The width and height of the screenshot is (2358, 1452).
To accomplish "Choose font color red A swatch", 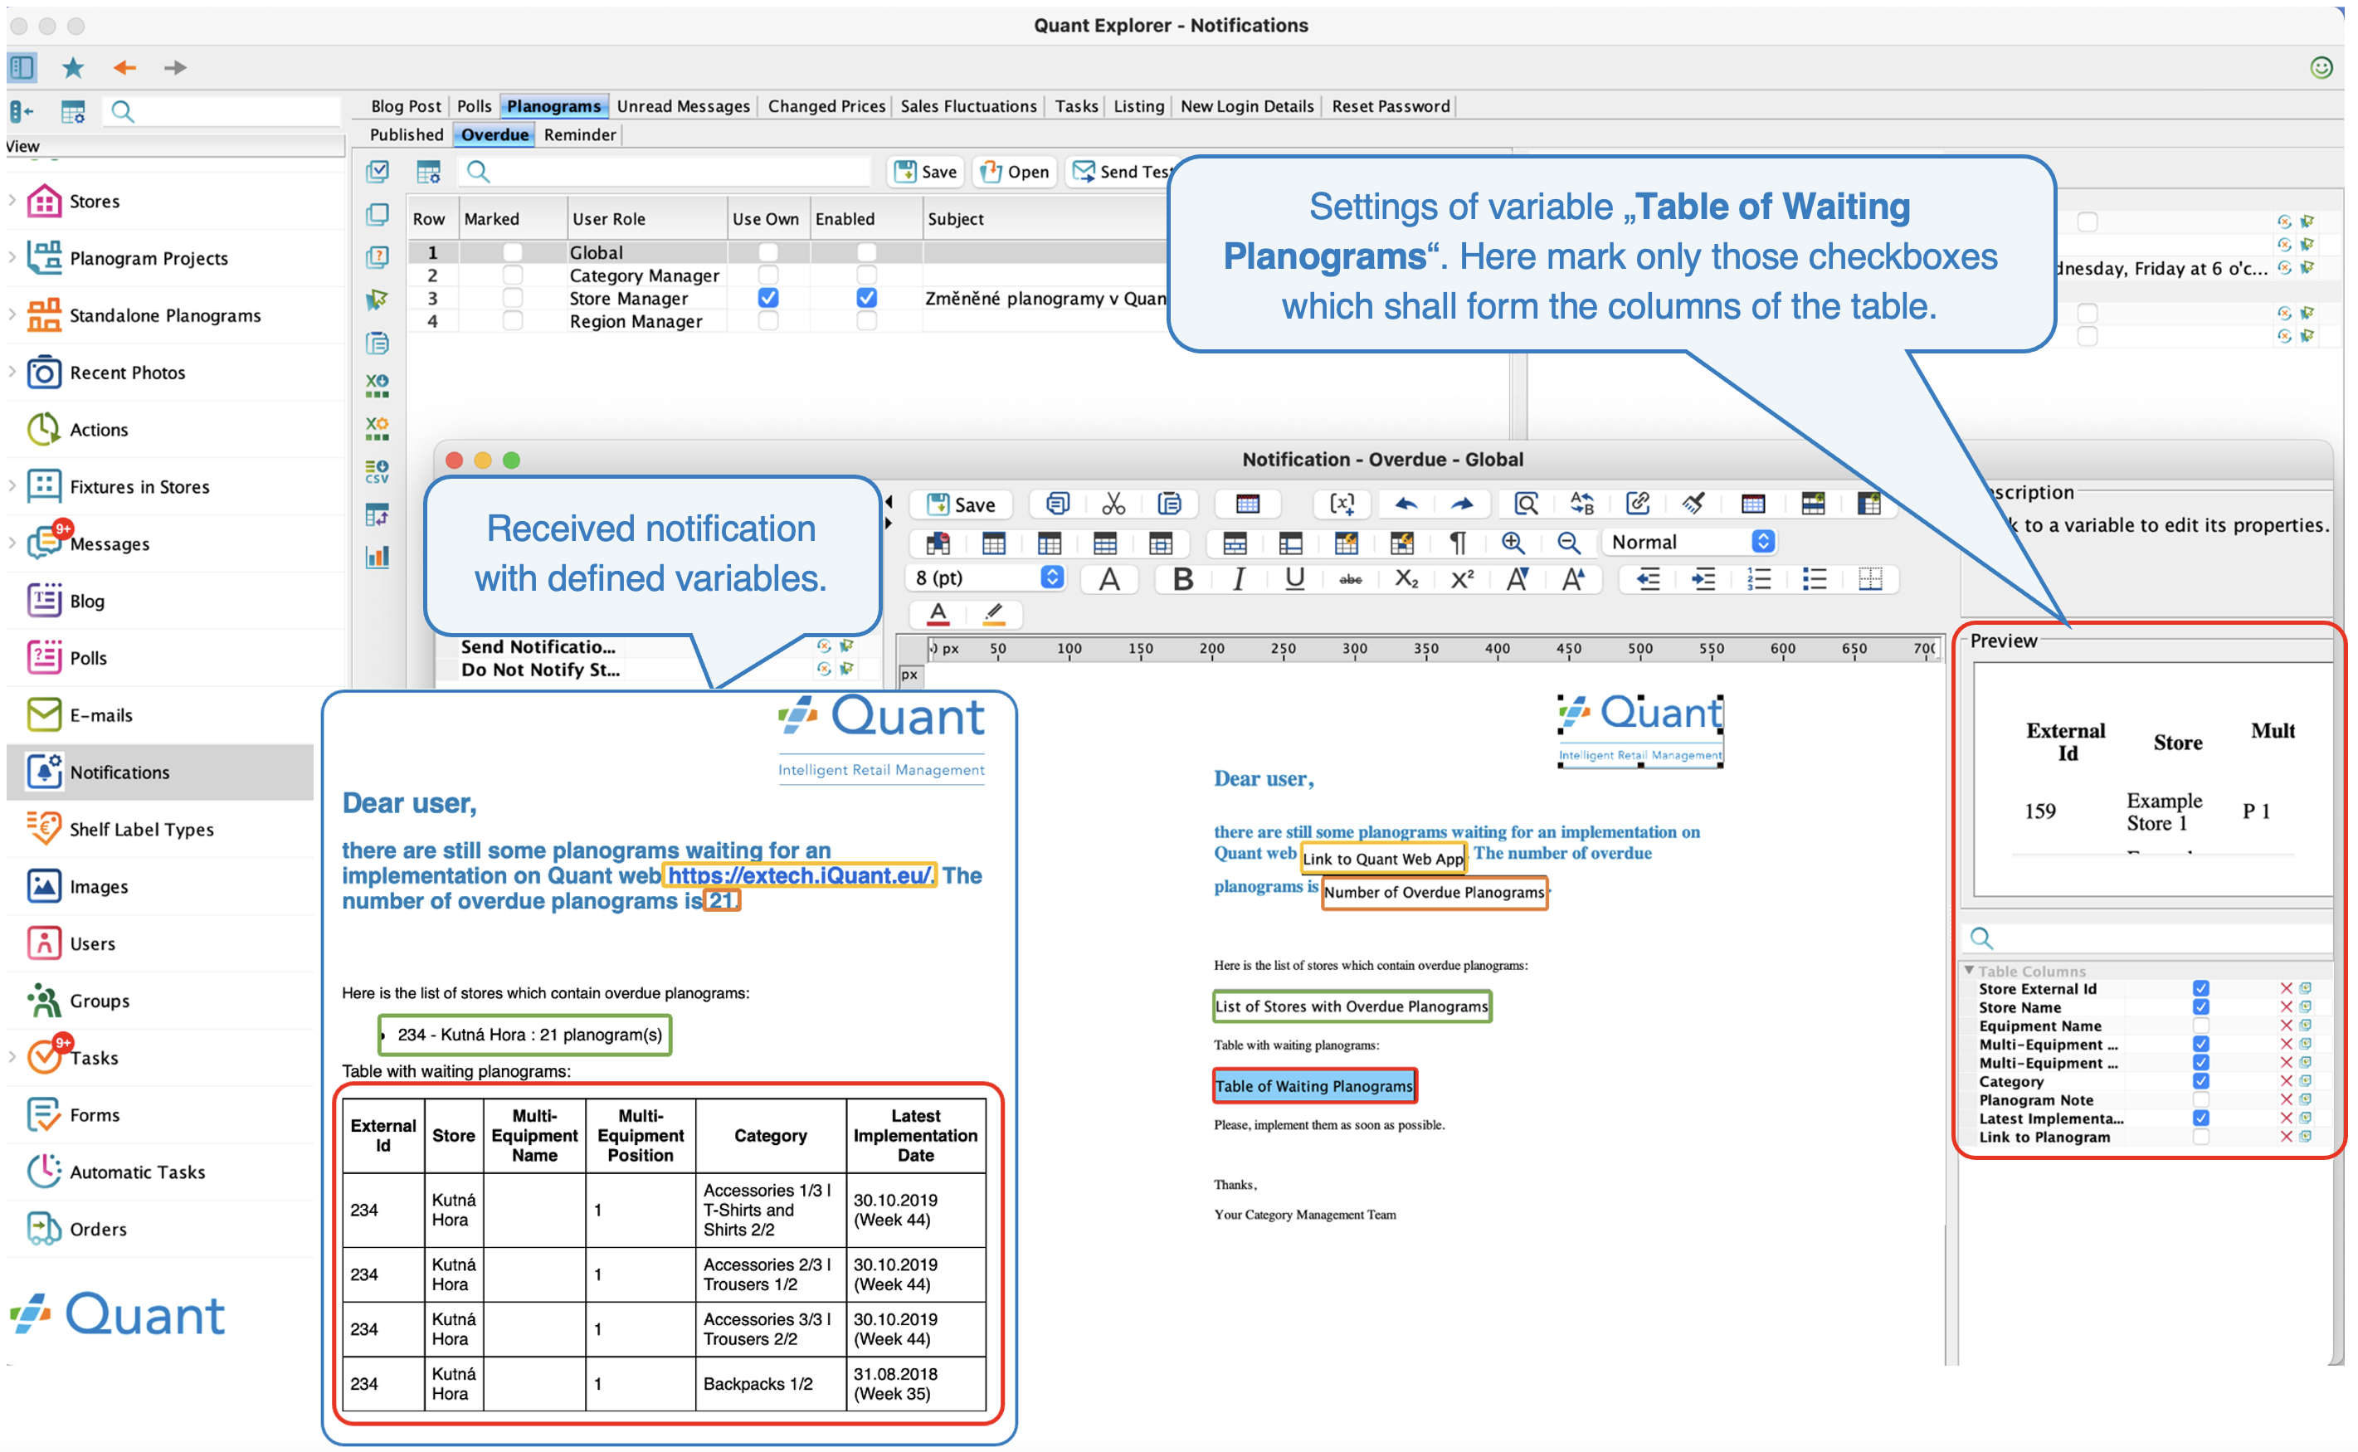I will (x=938, y=615).
